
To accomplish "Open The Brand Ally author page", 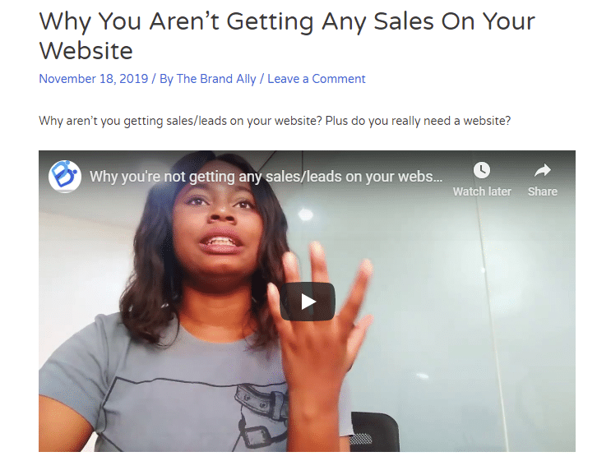I will (216, 79).
